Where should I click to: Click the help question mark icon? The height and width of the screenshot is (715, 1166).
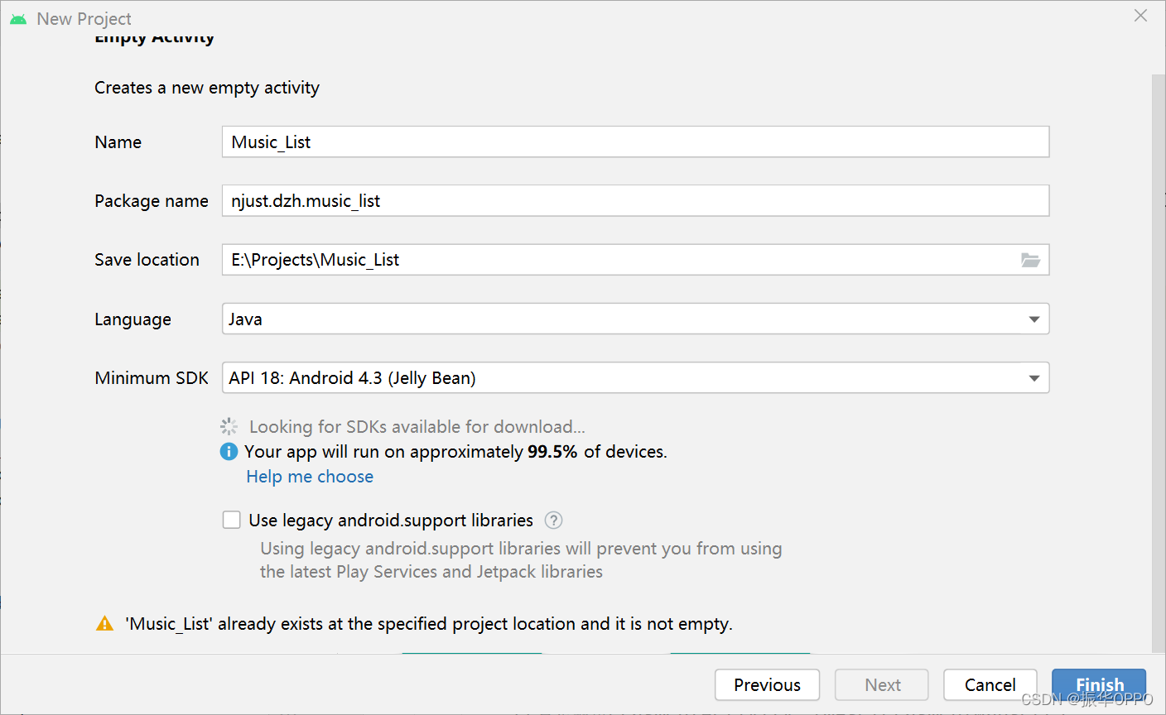pos(553,521)
